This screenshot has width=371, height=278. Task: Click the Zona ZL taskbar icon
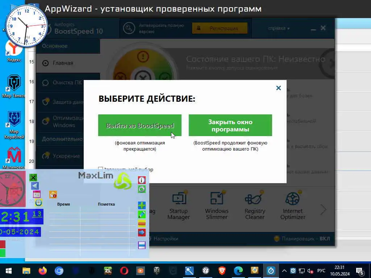pyautogui.click(x=108, y=271)
